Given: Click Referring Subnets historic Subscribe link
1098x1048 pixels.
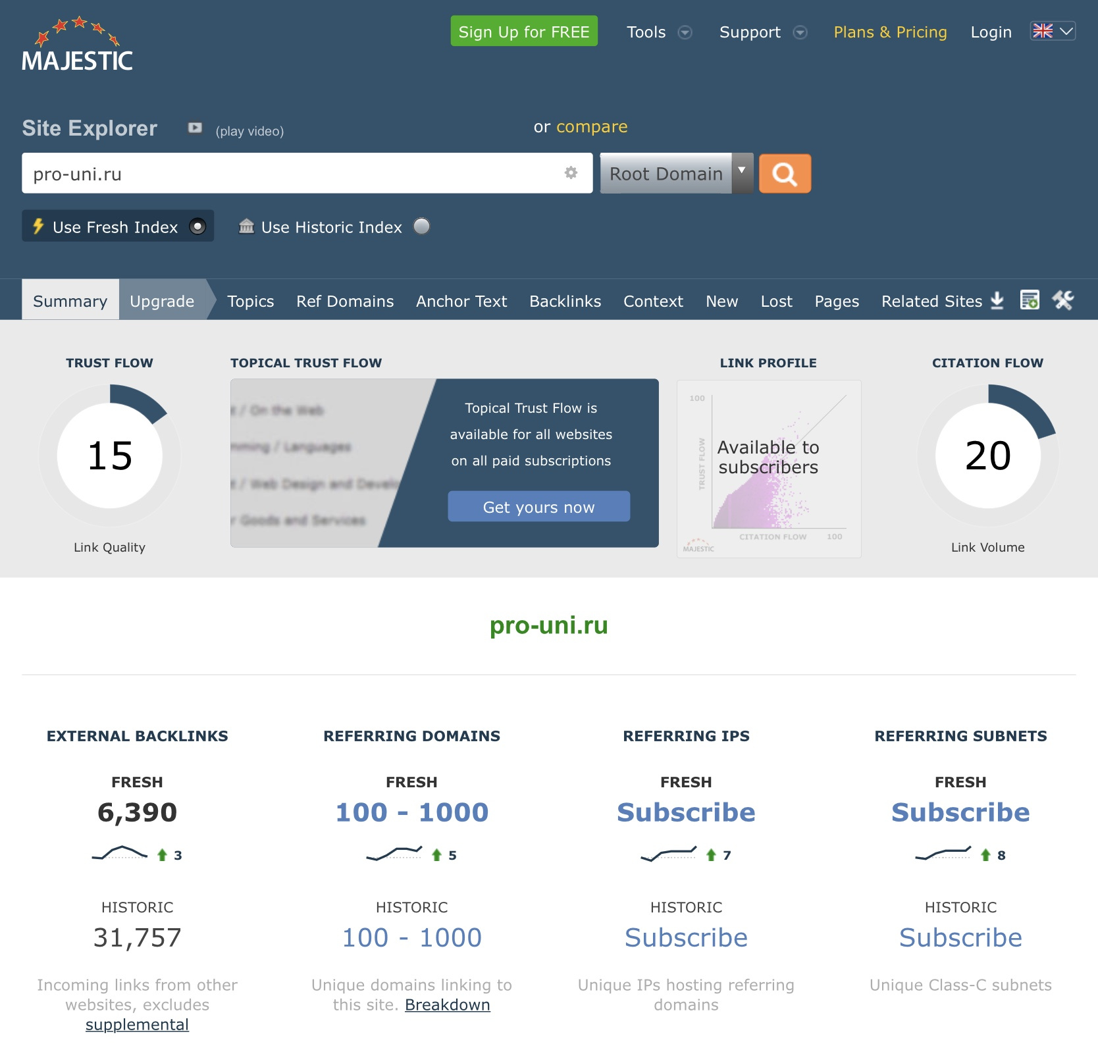Looking at the screenshot, I should pyautogui.click(x=960, y=937).
